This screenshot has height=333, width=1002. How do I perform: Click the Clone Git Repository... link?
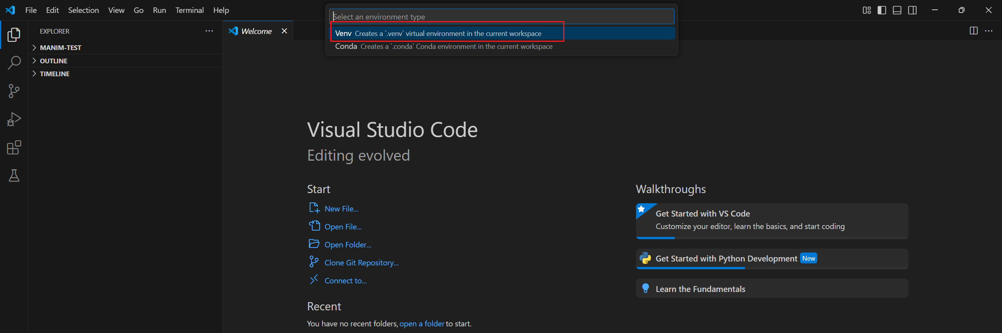(x=361, y=263)
